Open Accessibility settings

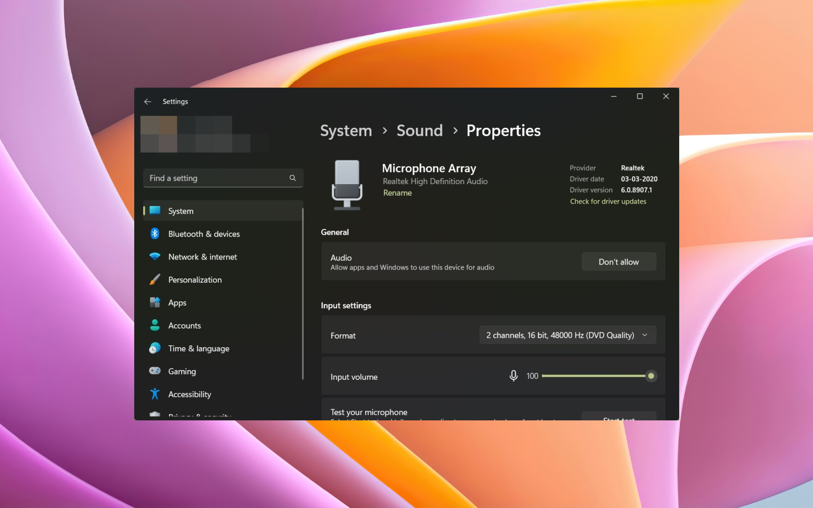click(x=223, y=394)
